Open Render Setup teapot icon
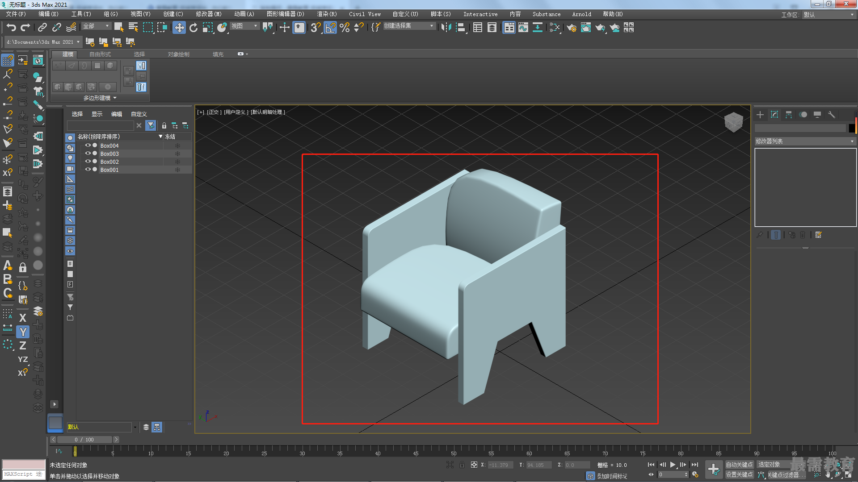858x482 pixels. (x=572, y=28)
